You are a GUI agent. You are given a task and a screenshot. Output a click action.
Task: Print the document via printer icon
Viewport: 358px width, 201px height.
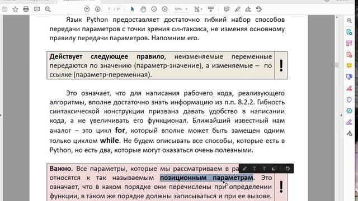pyautogui.click(x=26, y=9)
